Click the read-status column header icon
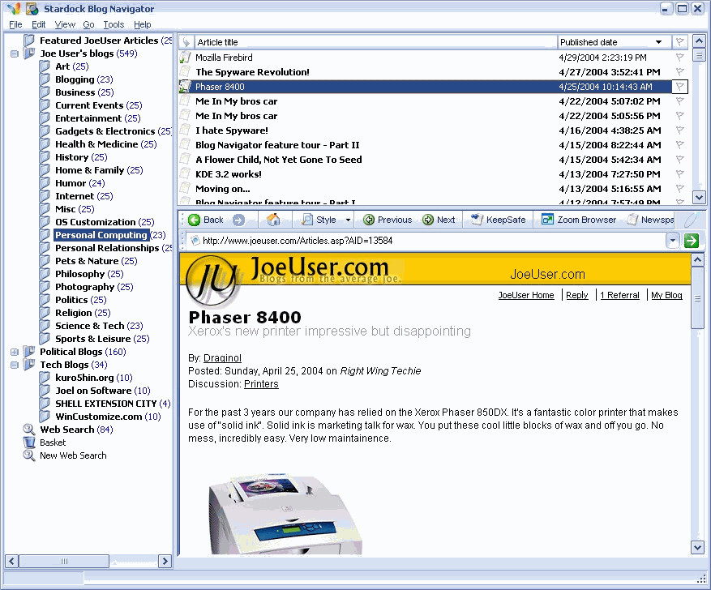 point(186,42)
